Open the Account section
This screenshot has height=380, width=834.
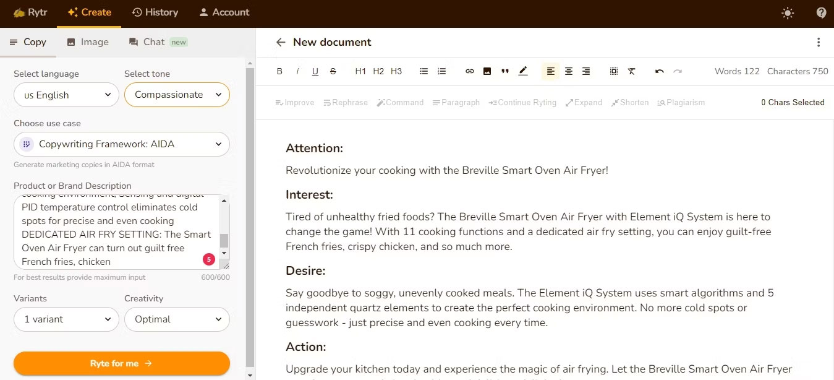224,12
